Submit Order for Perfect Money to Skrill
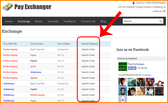Screen dimensions: 168x103 88,67
